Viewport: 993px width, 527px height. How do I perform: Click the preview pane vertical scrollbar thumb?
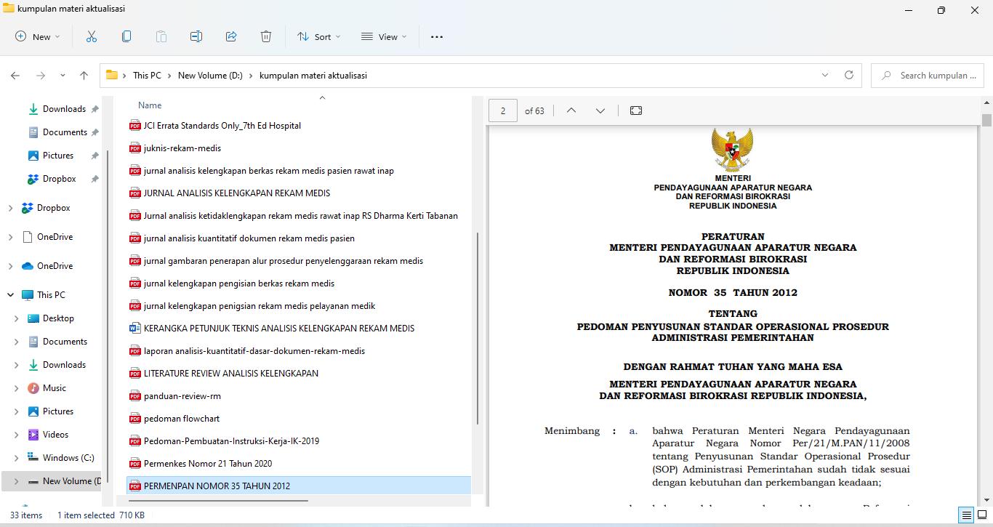coord(986,121)
